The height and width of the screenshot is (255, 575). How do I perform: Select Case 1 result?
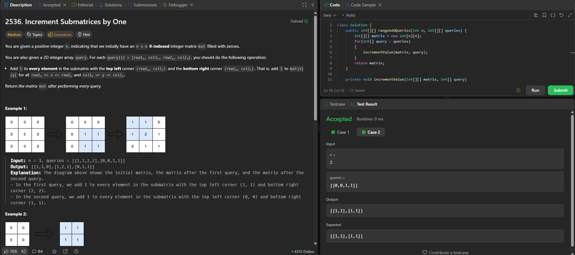click(340, 132)
